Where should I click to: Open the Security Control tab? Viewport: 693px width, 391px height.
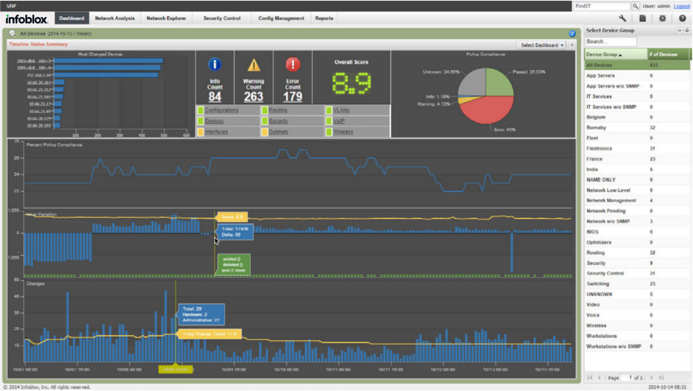point(222,18)
